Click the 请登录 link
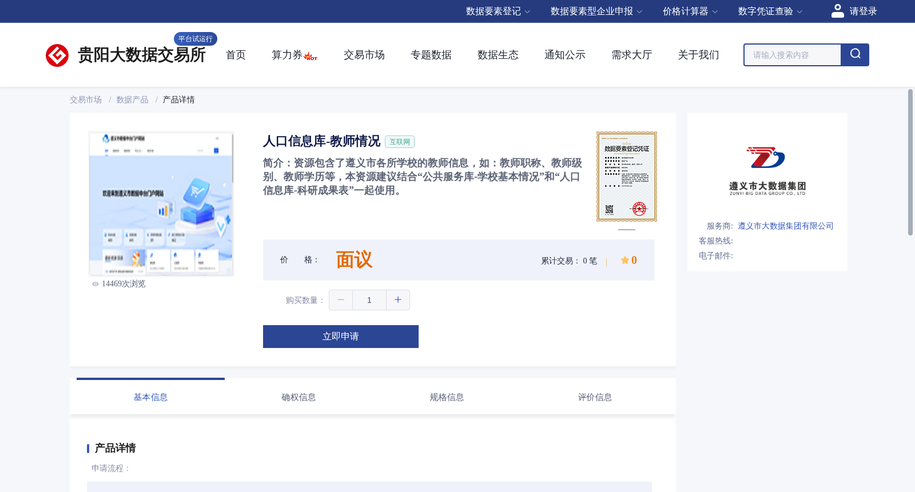Viewport: 915px width, 492px height. 863,11
